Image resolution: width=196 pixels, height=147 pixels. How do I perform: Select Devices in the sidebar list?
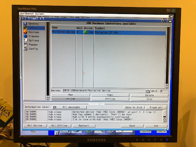34,32
